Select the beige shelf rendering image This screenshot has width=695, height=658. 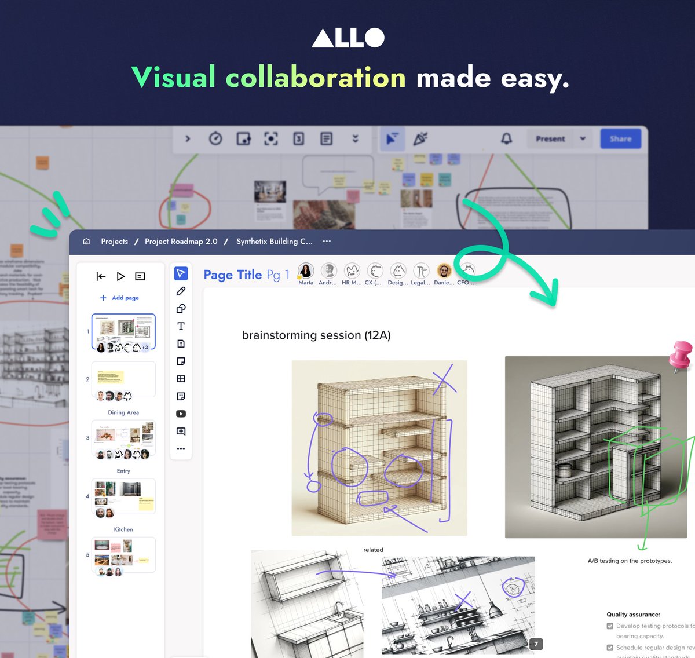(379, 448)
